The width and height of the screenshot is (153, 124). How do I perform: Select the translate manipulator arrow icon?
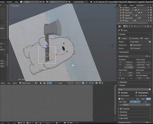[51, 83]
